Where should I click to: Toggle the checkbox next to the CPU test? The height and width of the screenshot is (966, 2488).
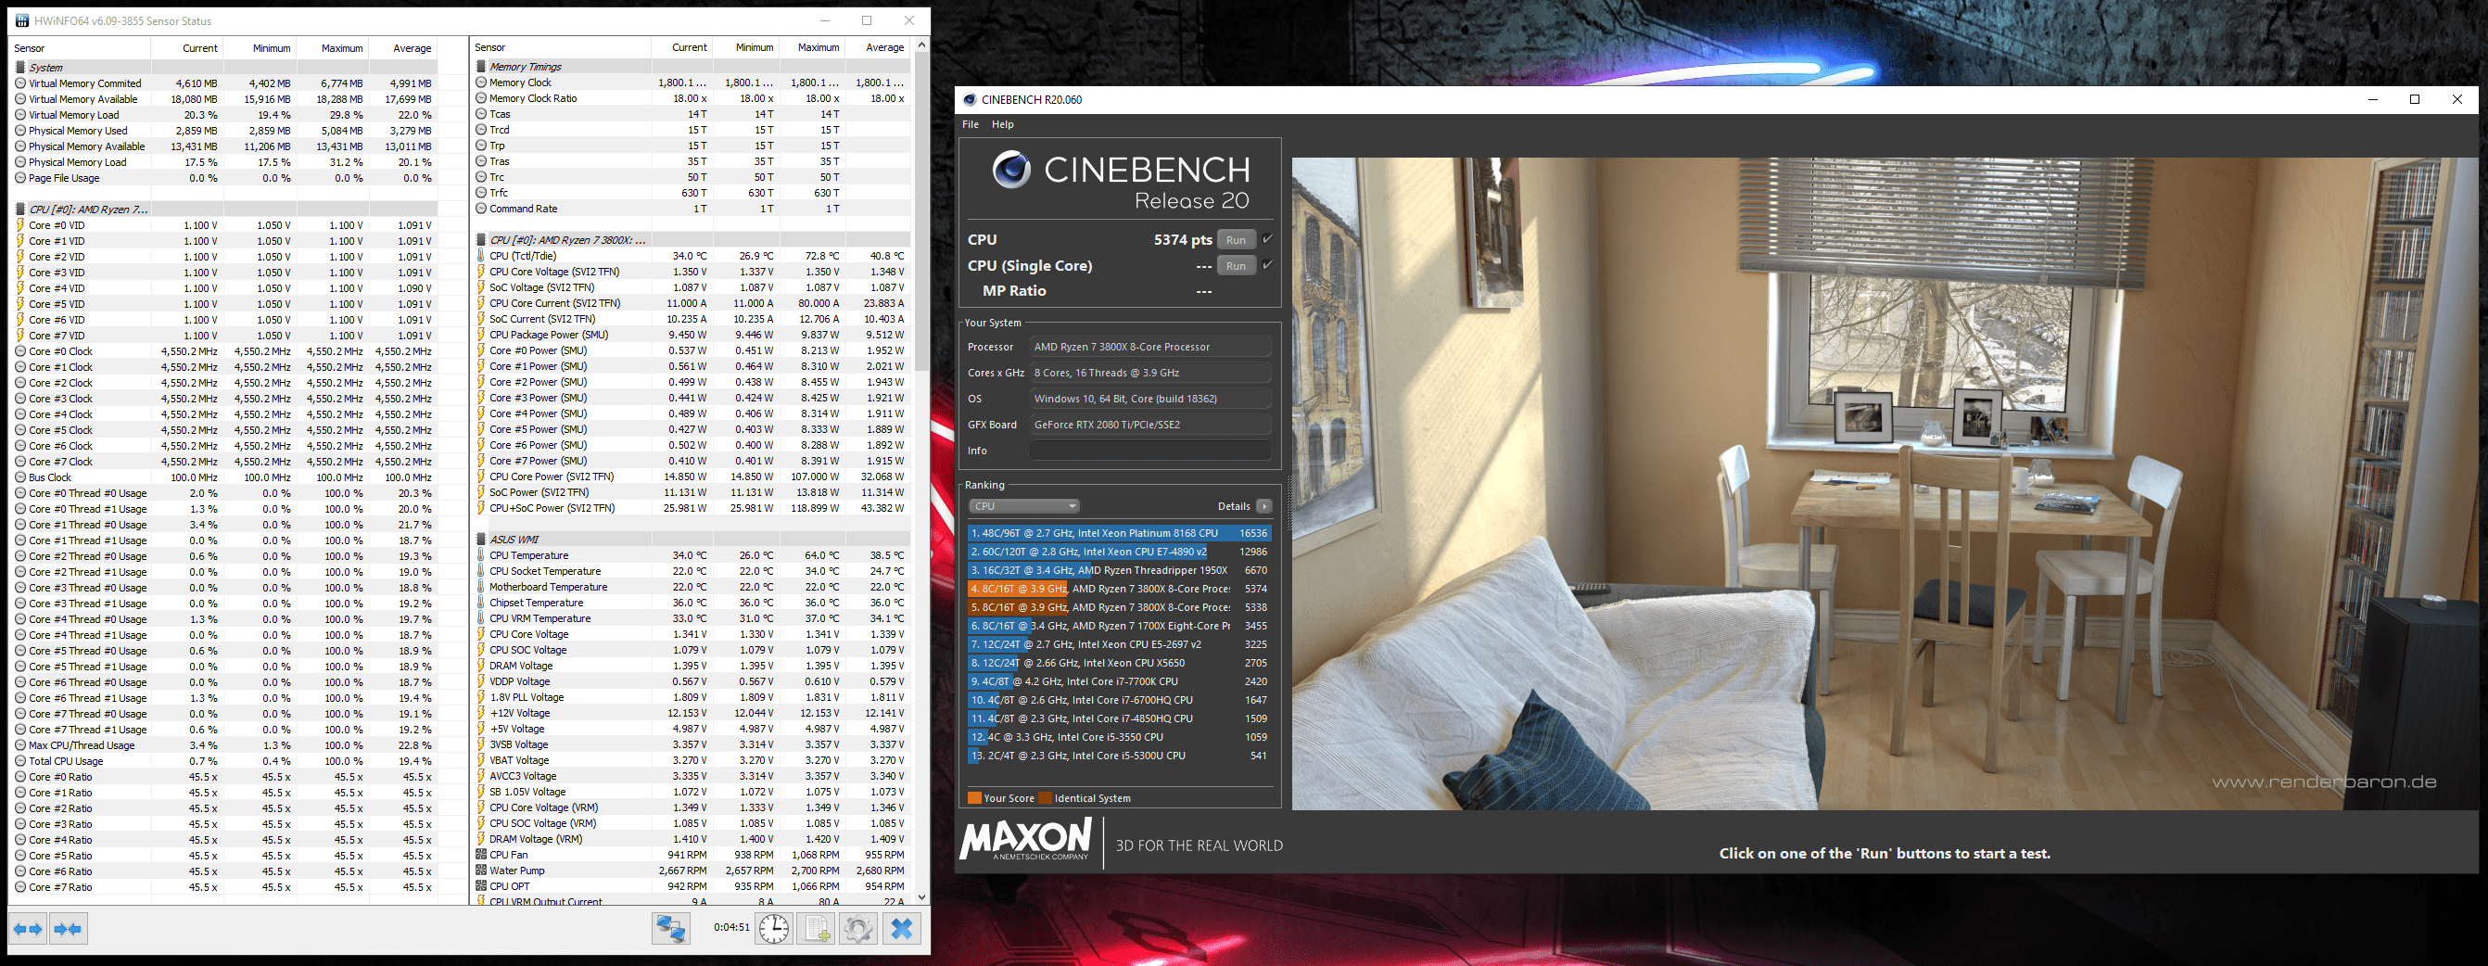pos(1267,238)
